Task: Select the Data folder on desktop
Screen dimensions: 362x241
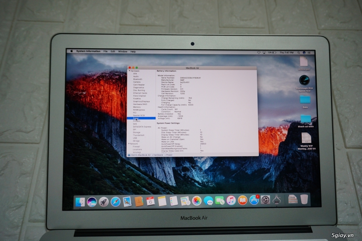Action: tap(305, 102)
